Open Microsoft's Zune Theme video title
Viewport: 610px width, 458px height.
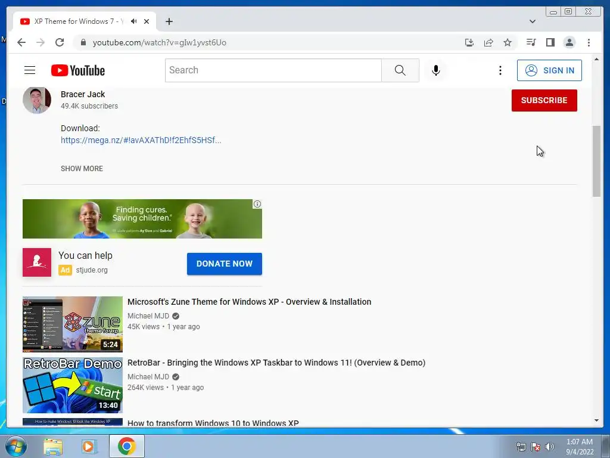250,302
